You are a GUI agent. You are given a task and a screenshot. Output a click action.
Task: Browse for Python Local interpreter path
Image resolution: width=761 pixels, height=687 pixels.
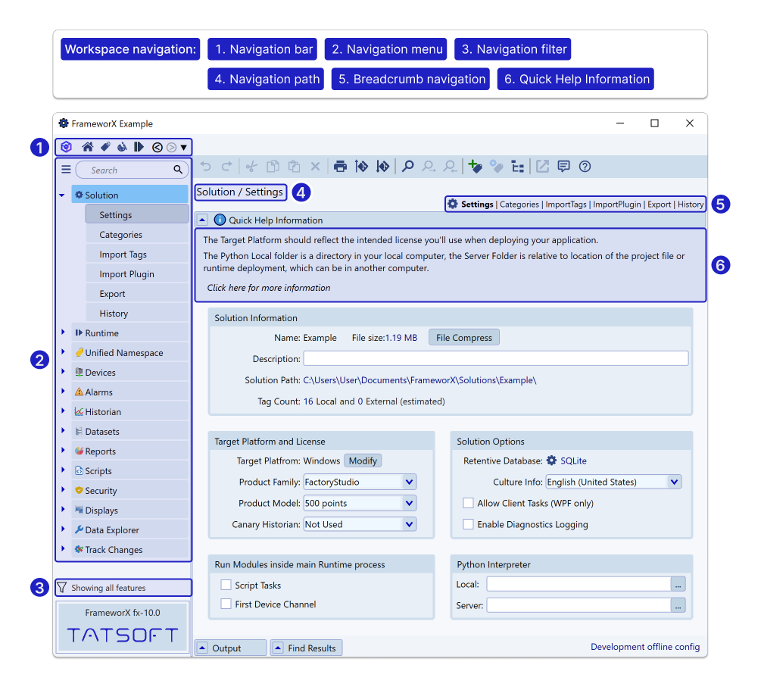click(x=678, y=584)
